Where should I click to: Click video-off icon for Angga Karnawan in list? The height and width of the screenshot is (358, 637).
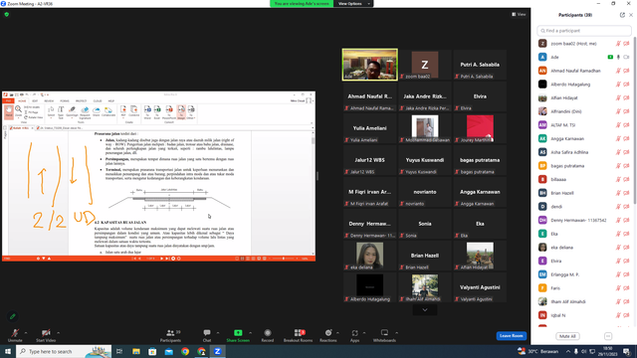(x=626, y=139)
